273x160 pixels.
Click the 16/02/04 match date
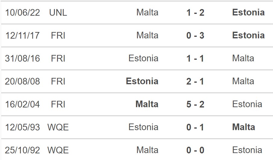click(22, 104)
